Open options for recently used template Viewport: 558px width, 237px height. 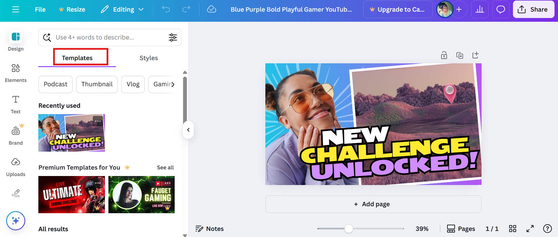98,121
